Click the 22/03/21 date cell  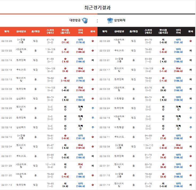pos(105,60)
